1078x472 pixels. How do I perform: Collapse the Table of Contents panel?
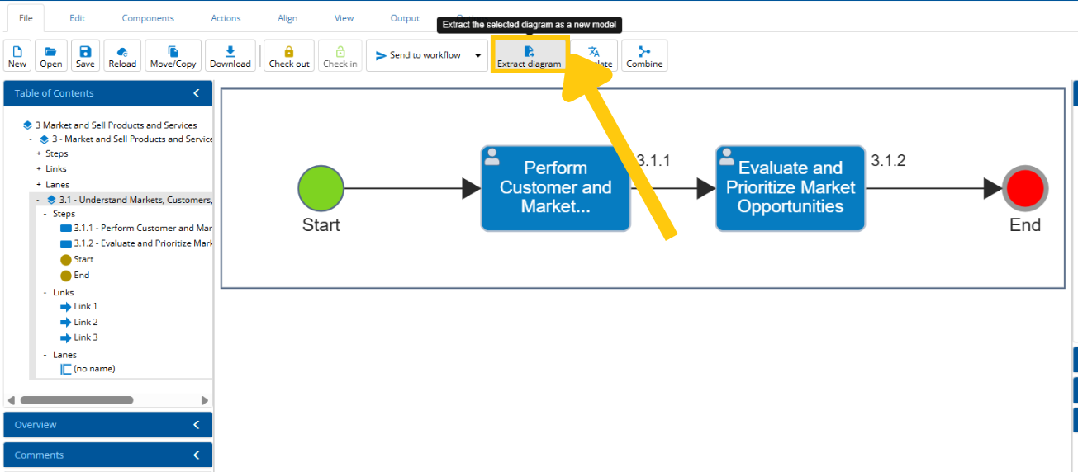196,93
